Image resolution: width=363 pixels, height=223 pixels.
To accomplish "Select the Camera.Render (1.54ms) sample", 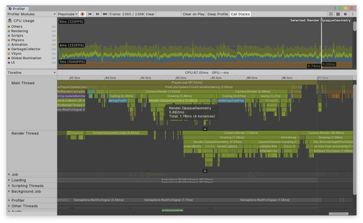I will (163, 92).
